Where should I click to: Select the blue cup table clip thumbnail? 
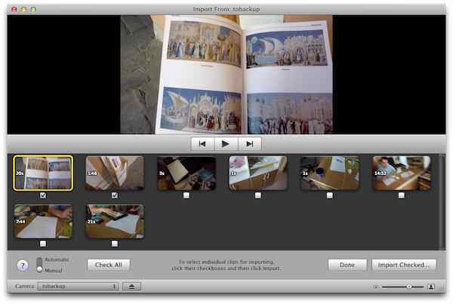330,173
